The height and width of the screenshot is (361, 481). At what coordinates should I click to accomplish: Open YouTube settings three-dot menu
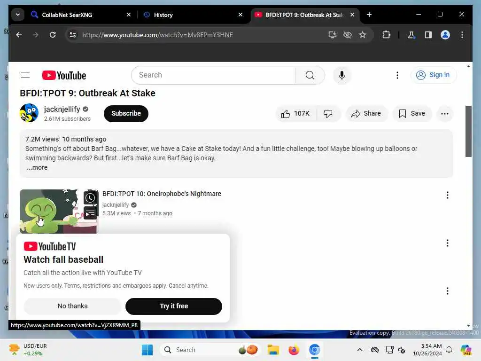click(x=397, y=75)
